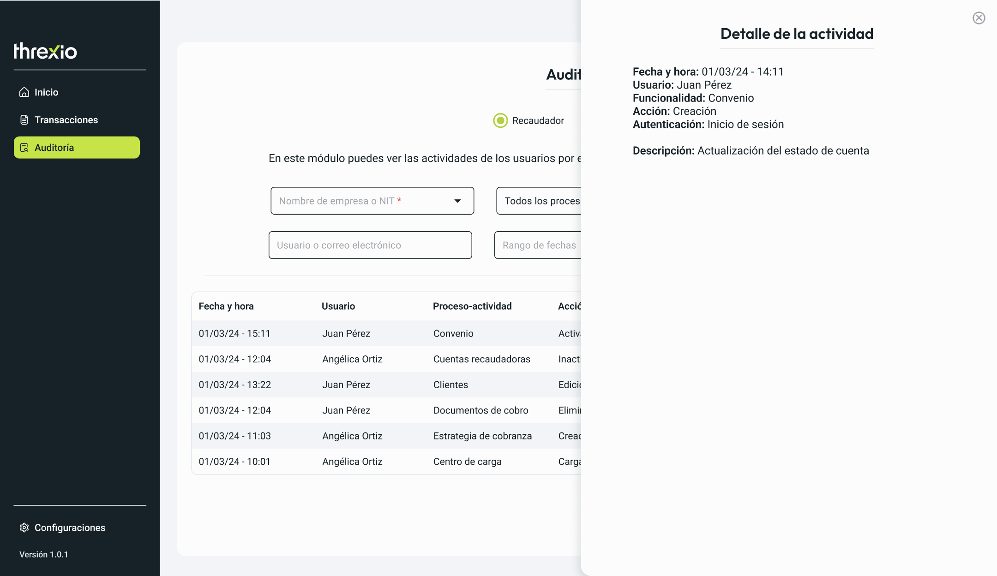Select the 01/03/24 - 11:03 row date
997x576 pixels.
234,436
